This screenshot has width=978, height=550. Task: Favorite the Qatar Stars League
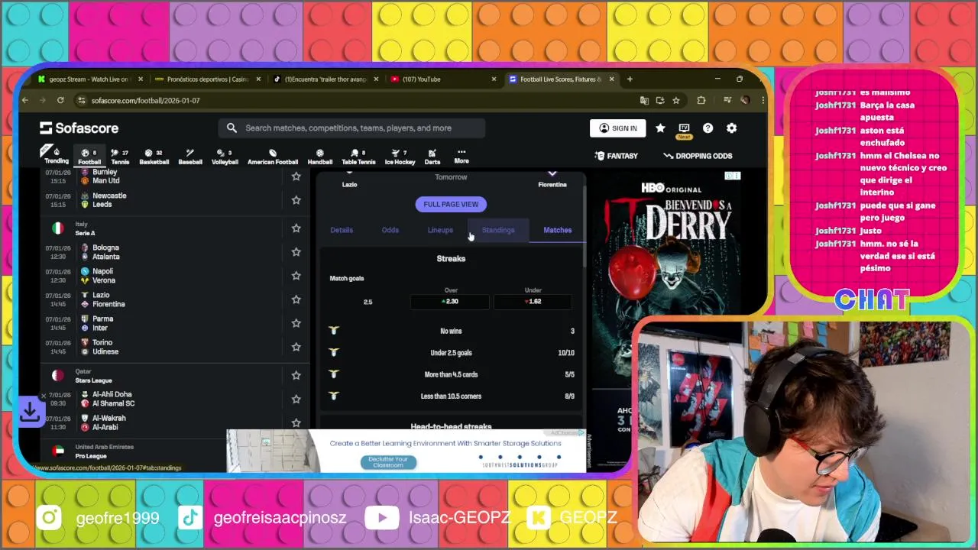[x=296, y=375]
